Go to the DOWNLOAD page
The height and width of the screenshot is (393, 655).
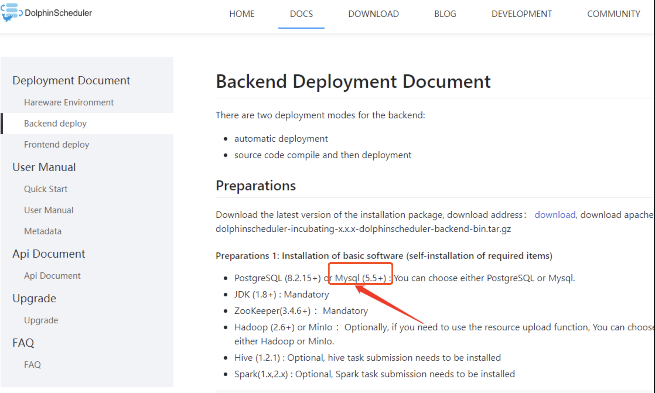(x=373, y=14)
